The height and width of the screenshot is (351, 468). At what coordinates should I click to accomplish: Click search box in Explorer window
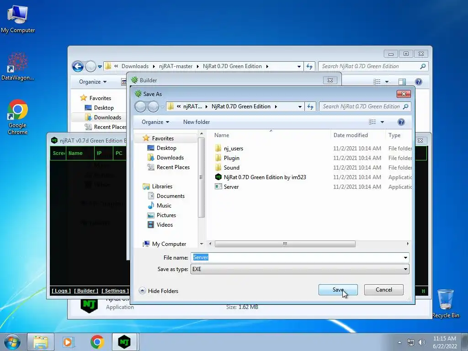(x=373, y=66)
